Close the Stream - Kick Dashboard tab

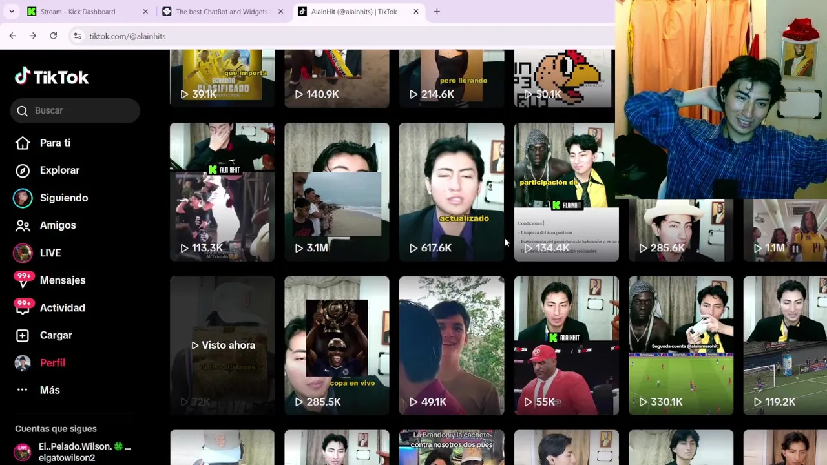pyautogui.click(x=145, y=12)
